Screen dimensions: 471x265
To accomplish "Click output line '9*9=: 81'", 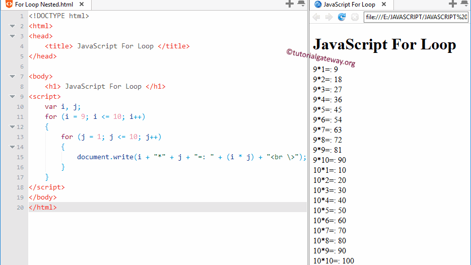I will pos(327,150).
